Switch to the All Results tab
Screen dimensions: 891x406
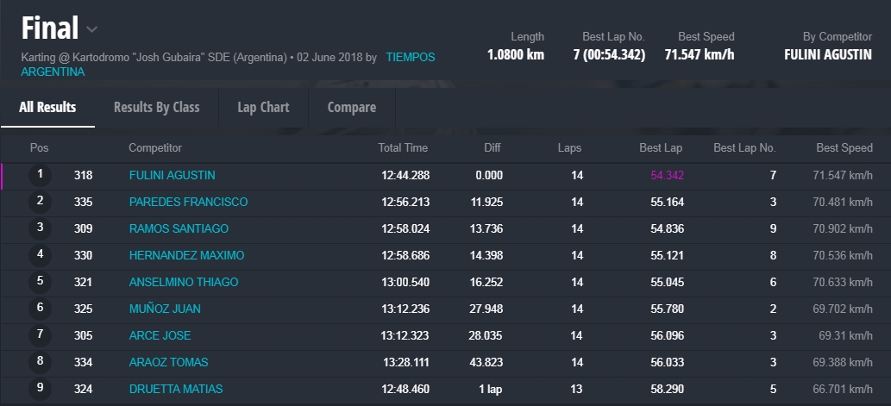pos(47,108)
